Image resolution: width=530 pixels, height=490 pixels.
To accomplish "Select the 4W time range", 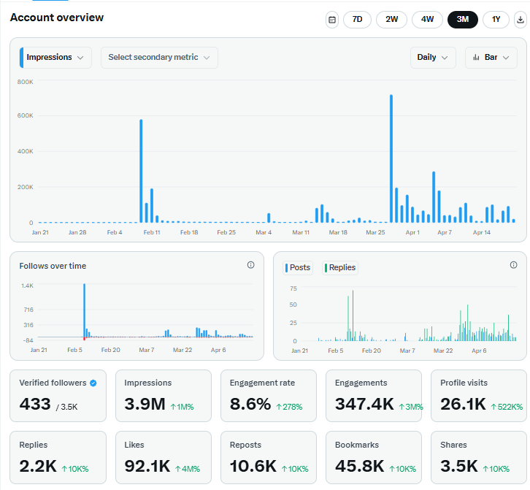I will point(427,20).
